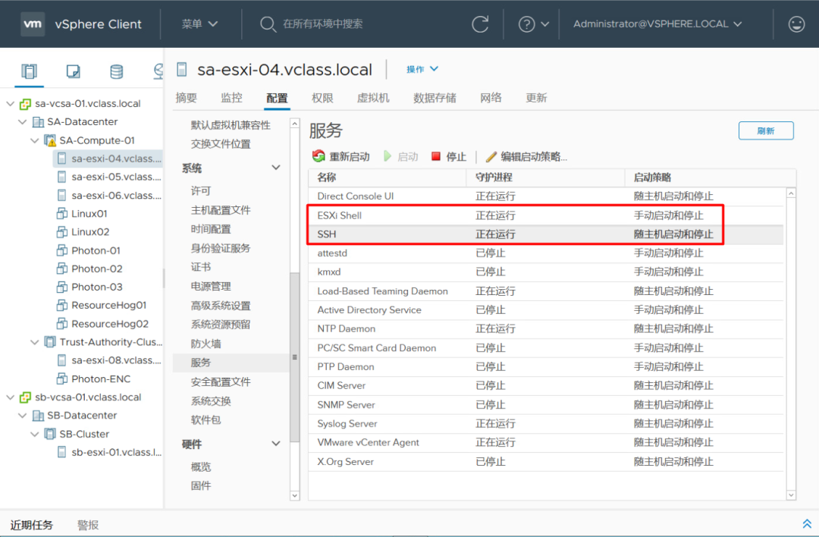Collapse the Trust-Authority-Clus... tree node

coord(34,342)
